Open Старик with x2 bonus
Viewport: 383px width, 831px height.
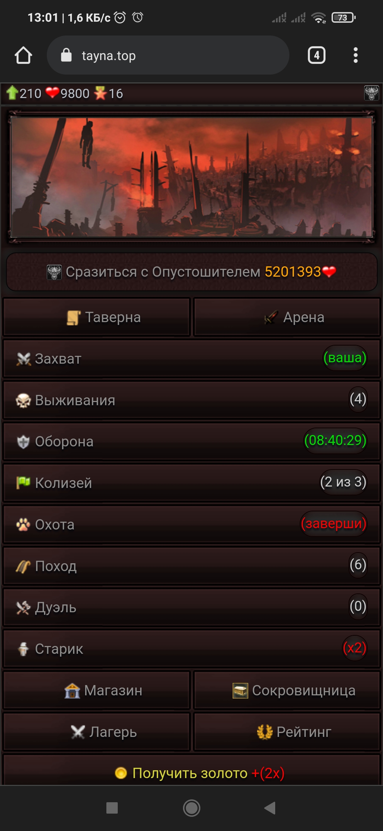coord(191,649)
